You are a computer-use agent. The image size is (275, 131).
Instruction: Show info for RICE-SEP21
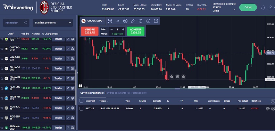click(x=73, y=118)
